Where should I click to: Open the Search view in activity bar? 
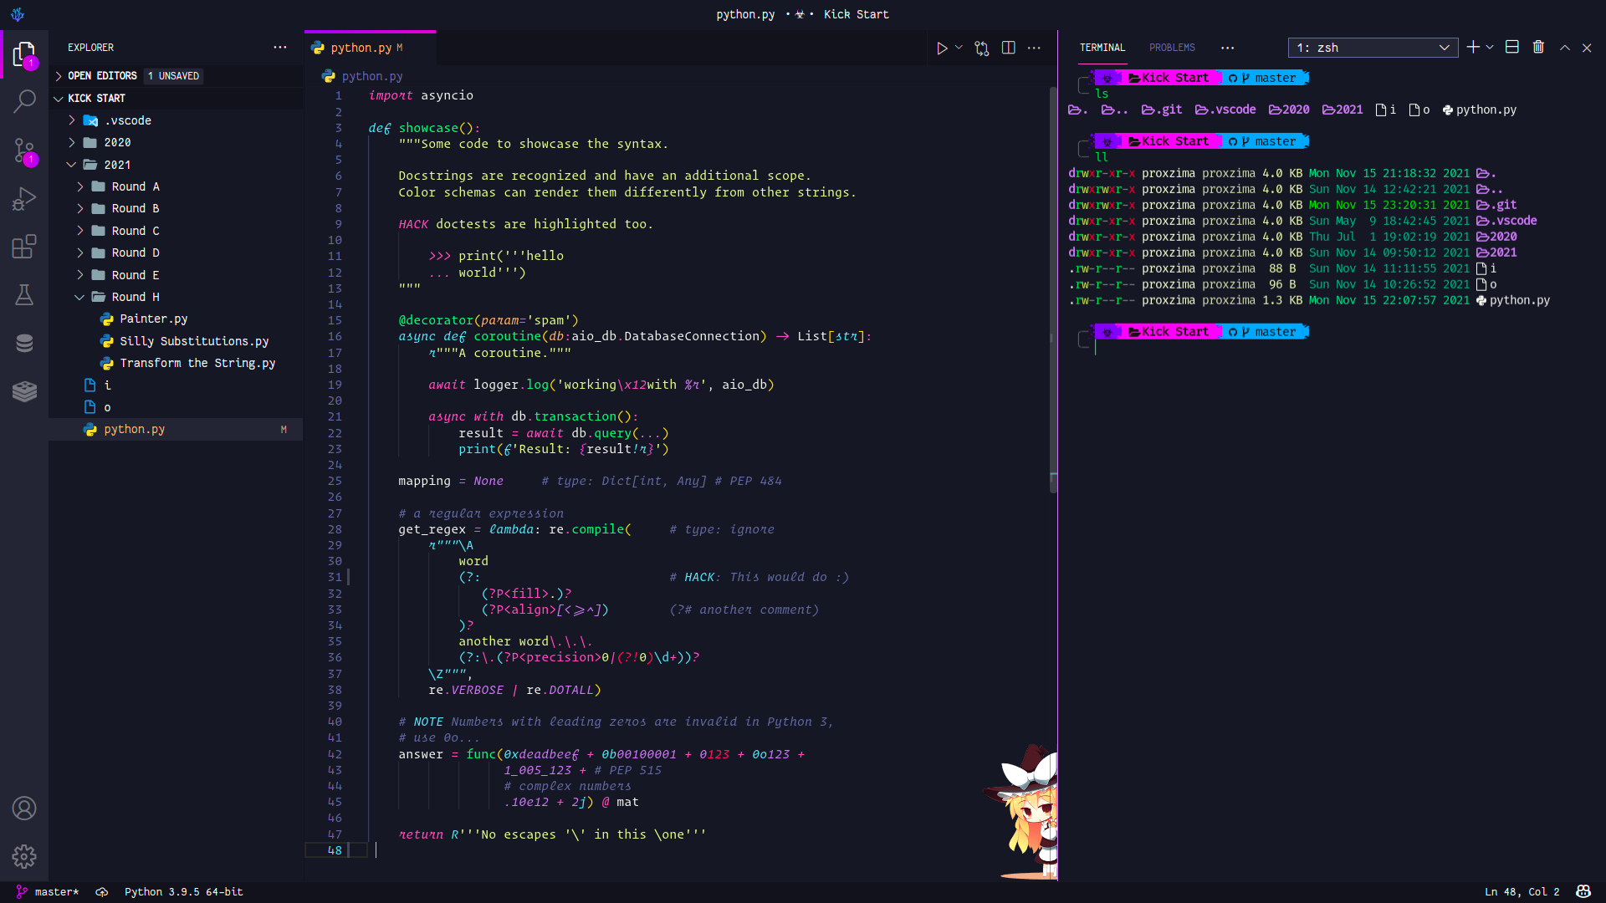[x=24, y=102]
